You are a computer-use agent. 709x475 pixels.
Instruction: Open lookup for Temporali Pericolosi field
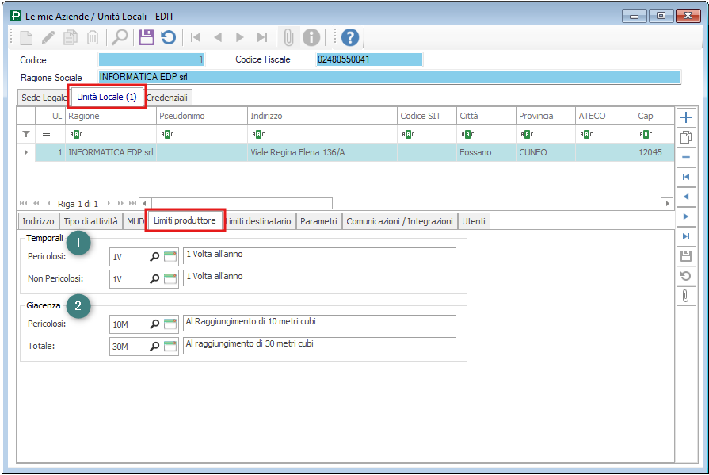click(154, 257)
